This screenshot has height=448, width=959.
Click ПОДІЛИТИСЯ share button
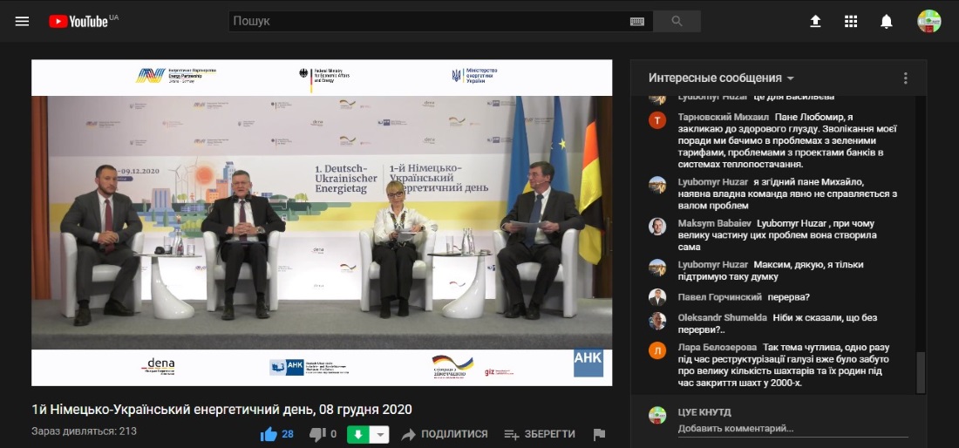[x=445, y=435]
